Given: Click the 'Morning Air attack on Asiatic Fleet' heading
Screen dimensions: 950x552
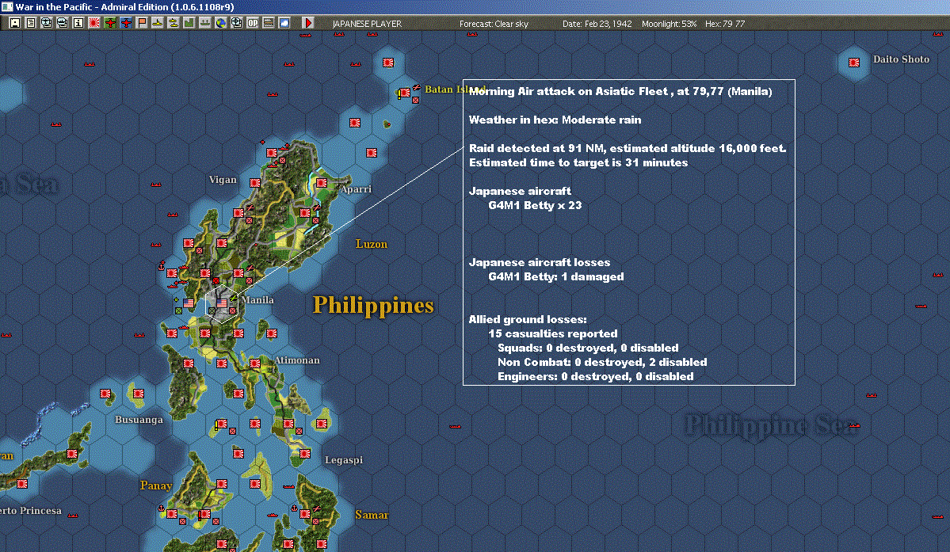Looking at the screenshot, I should [x=620, y=91].
